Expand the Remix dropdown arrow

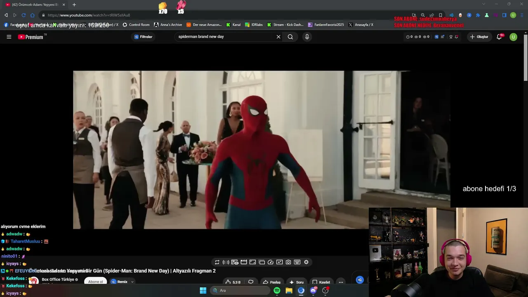pyautogui.click(x=132, y=282)
